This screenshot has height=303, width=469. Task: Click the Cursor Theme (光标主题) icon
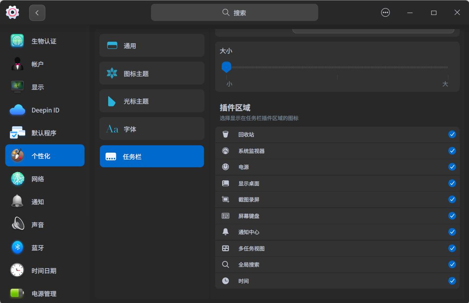click(x=112, y=101)
